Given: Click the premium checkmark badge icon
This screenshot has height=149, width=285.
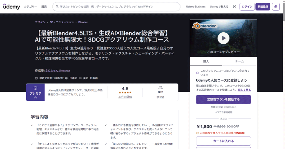Looking at the screenshot, I should 36,88.
